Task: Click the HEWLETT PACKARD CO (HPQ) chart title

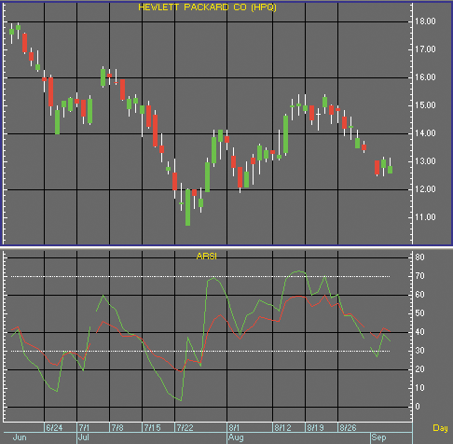Action: pyautogui.click(x=207, y=7)
